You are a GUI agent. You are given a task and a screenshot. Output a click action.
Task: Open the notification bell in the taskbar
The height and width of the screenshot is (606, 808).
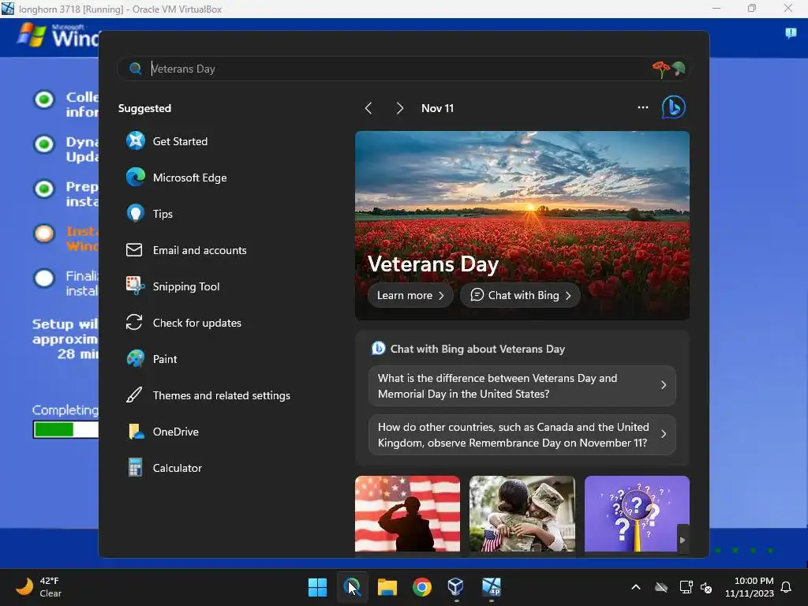tap(786, 587)
